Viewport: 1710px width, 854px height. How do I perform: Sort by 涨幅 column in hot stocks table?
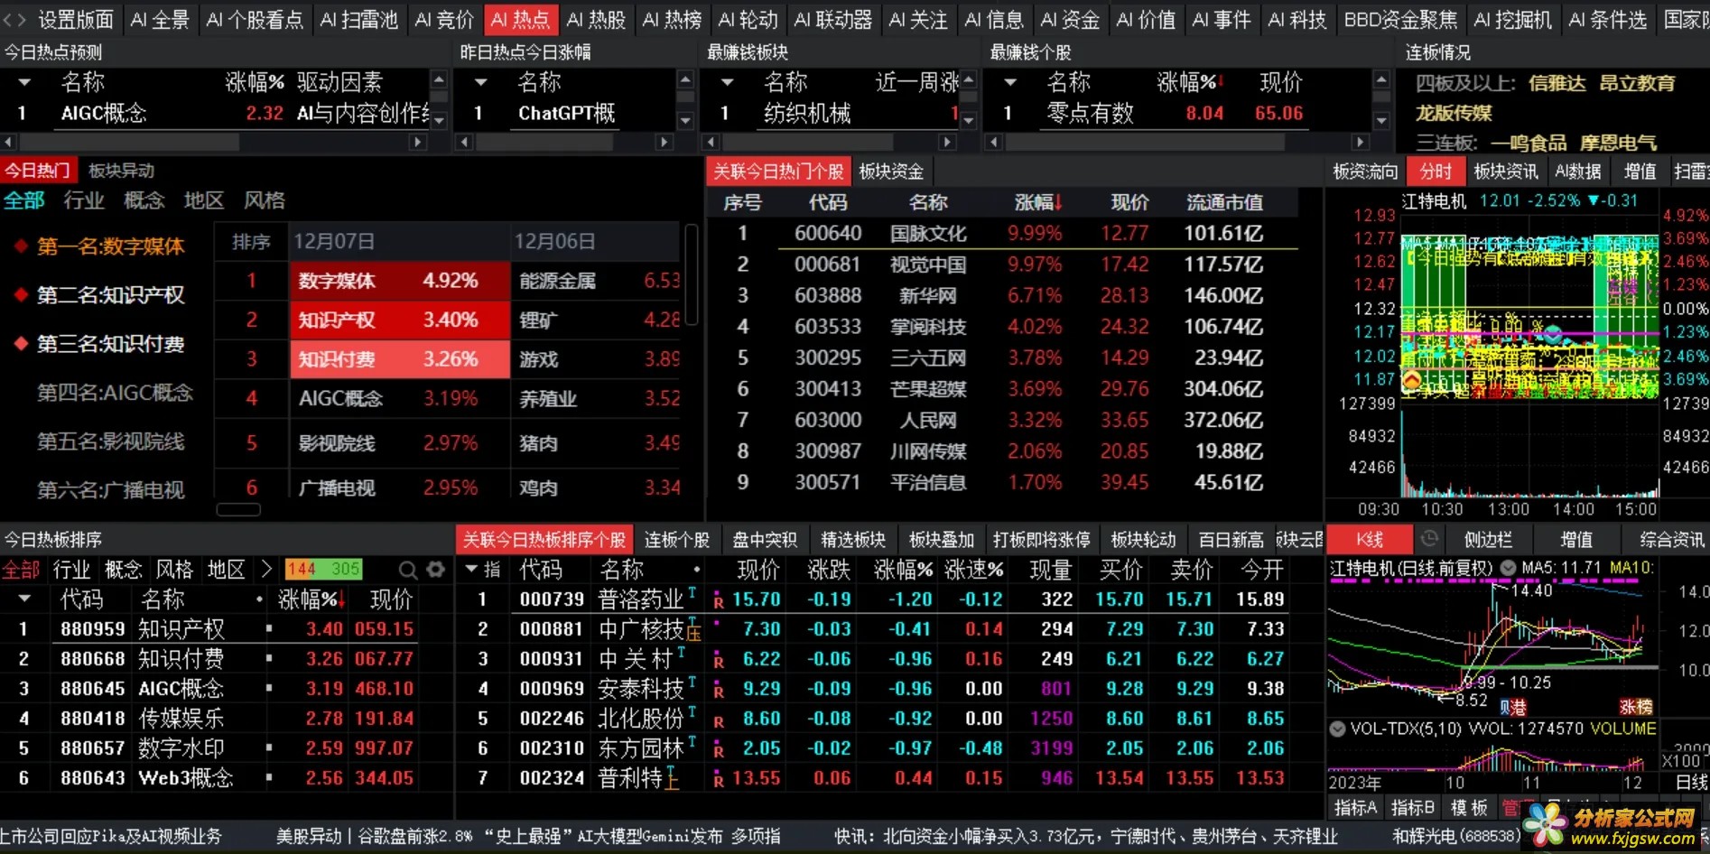coord(1038,202)
